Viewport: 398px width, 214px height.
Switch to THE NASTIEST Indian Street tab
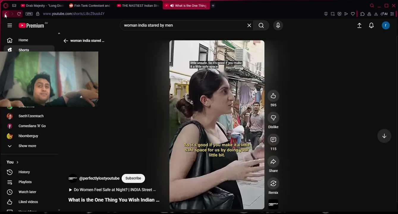pos(138,5)
